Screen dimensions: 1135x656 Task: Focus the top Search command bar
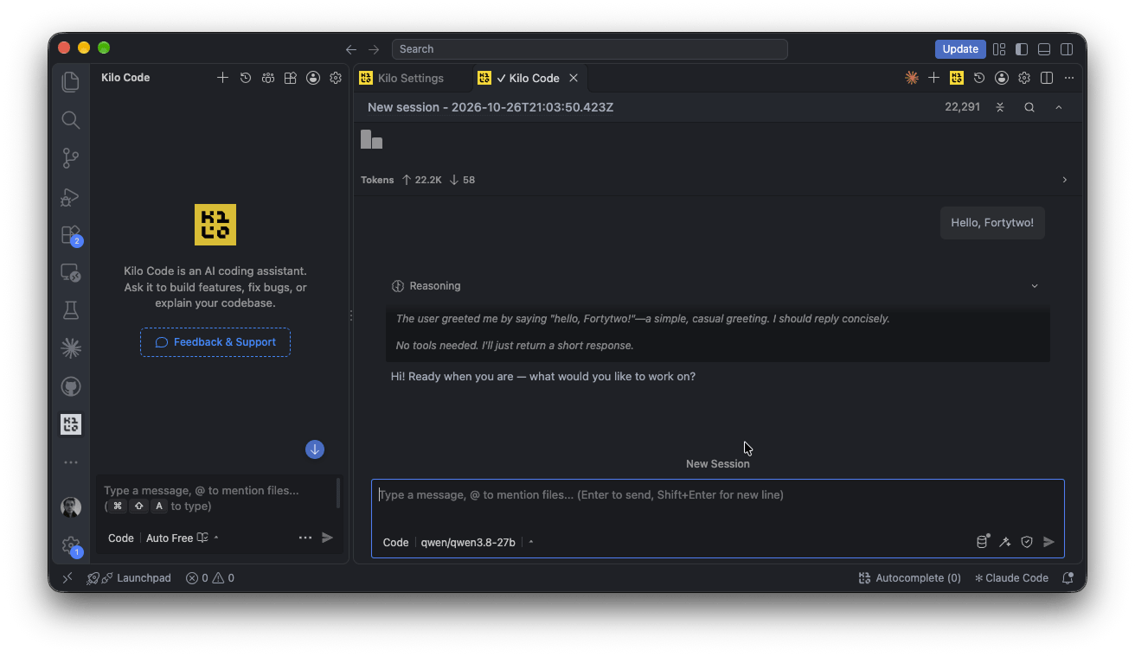click(589, 49)
